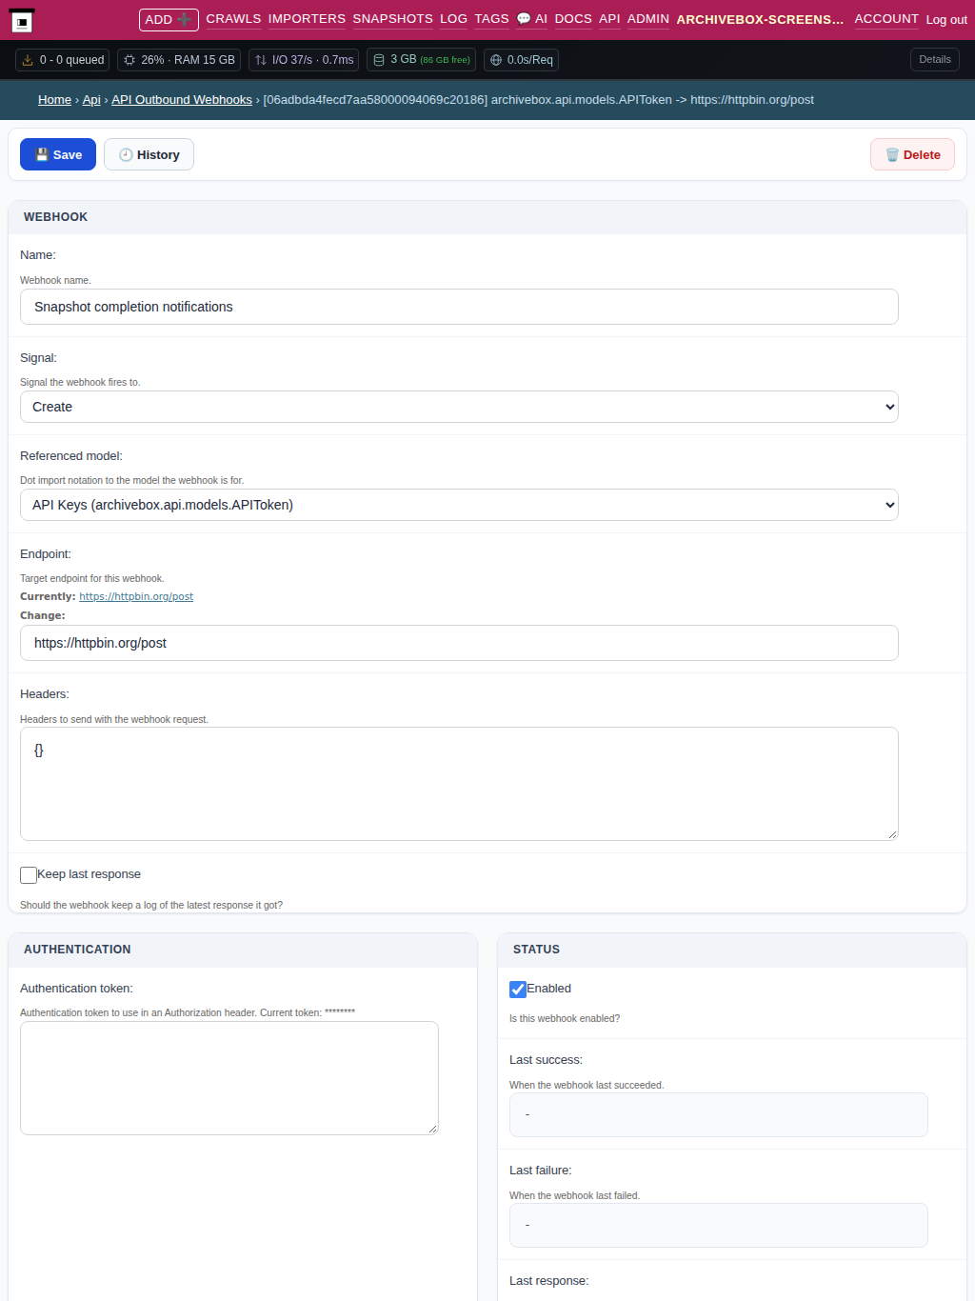Click the Headers text area
The image size is (975, 1301).
click(x=459, y=784)
